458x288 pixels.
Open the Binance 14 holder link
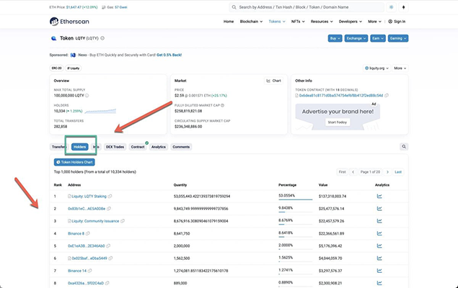(x=77, y=271)
